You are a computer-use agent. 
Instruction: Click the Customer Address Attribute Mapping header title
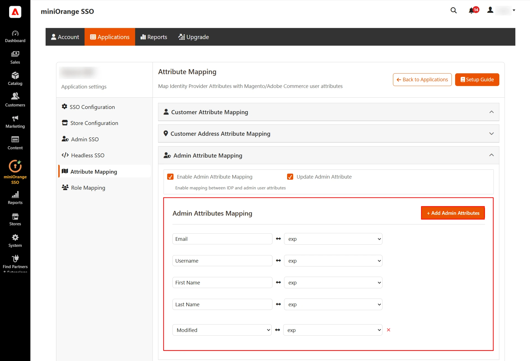pos(220,134)
